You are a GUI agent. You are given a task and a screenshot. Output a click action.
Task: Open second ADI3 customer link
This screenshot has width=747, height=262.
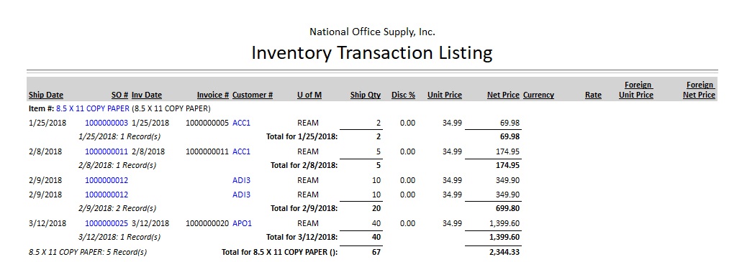tap(241, 195)
